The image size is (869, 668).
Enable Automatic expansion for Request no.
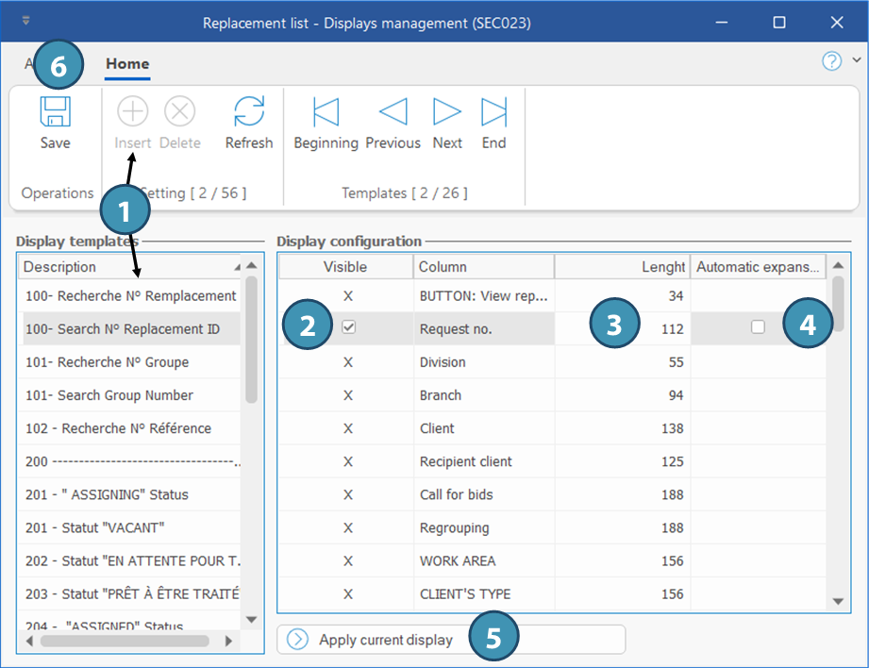(x=758, y=327)
